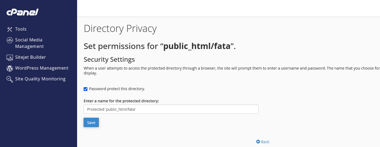The image size is (380, 147).
Task: Uncheck the password protect directory checkbox
Action: (85, 89)
